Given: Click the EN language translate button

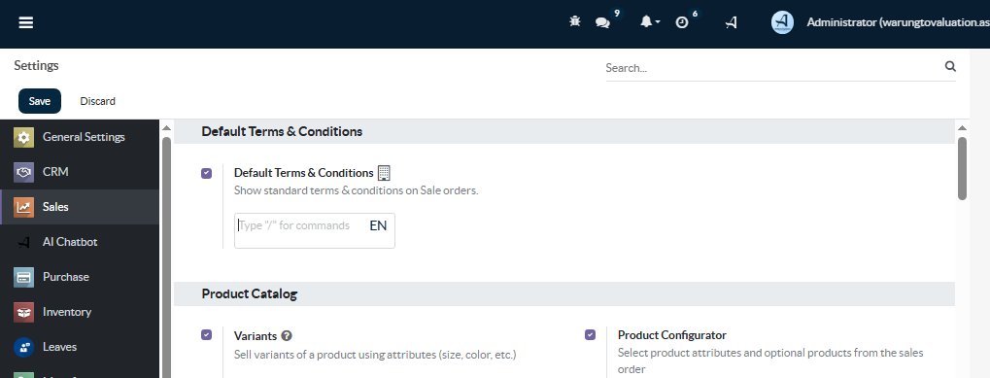Looking at the screenshot, I should click(378, 225).
